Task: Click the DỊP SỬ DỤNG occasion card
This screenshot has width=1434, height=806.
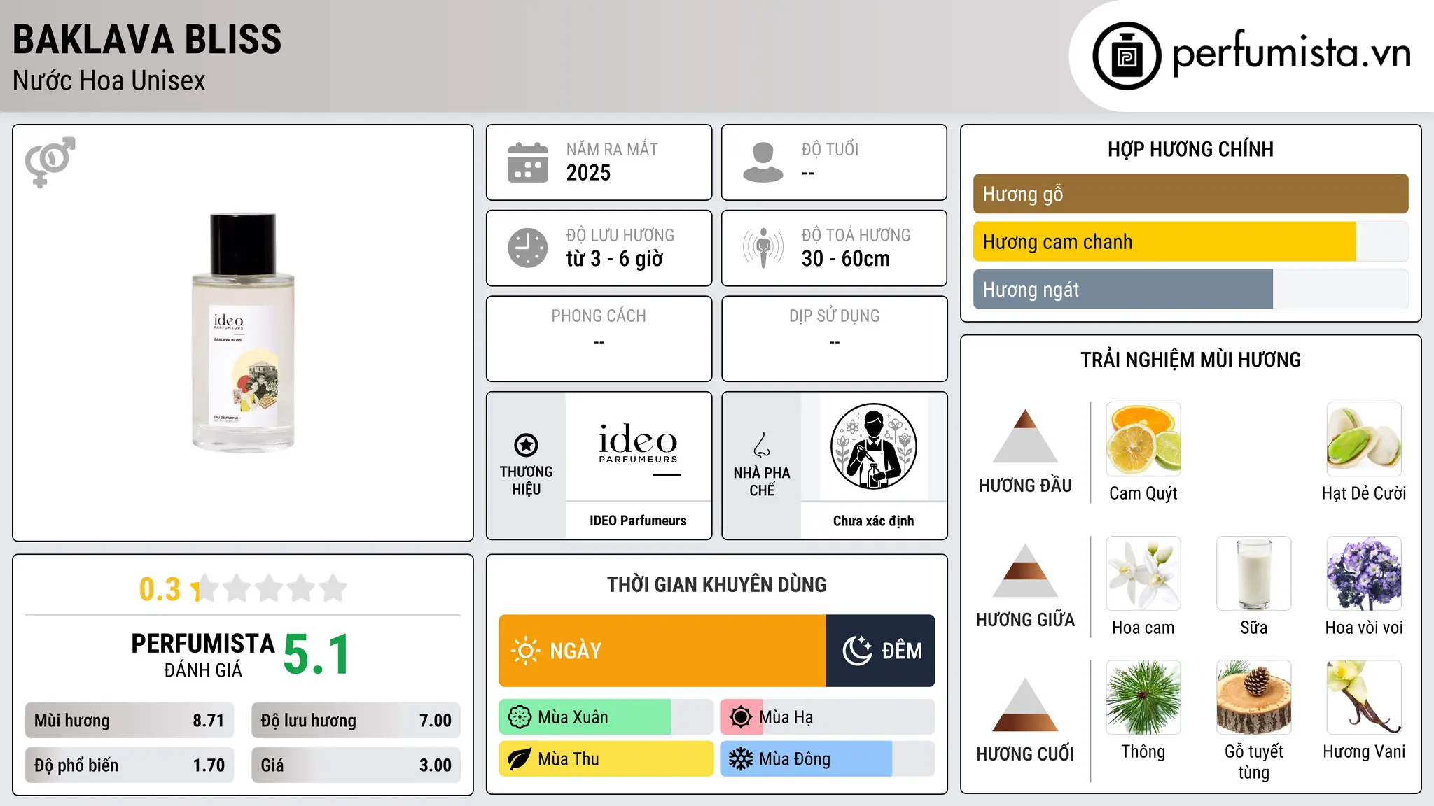Action: click(x=834, y=339)
